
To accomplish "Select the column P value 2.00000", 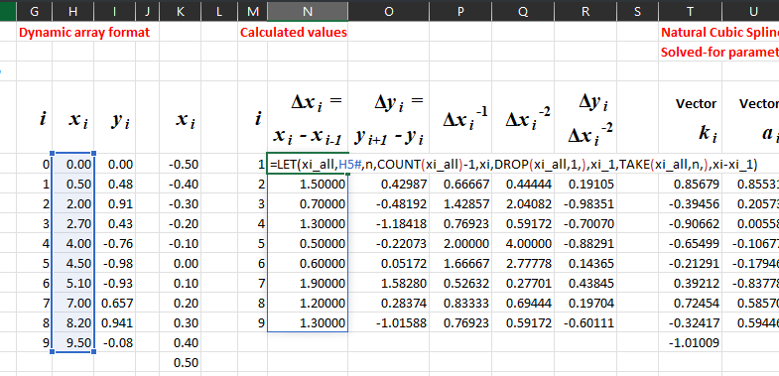I will [x=460, y=244].
